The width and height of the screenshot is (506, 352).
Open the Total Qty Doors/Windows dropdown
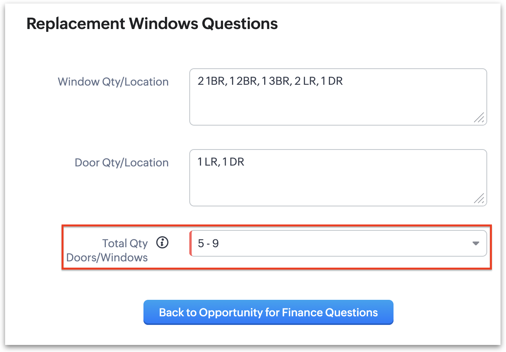338,243
